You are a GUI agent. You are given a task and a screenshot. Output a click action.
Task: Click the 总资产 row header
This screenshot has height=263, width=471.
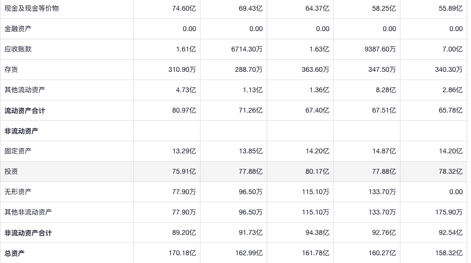point(15,253)
